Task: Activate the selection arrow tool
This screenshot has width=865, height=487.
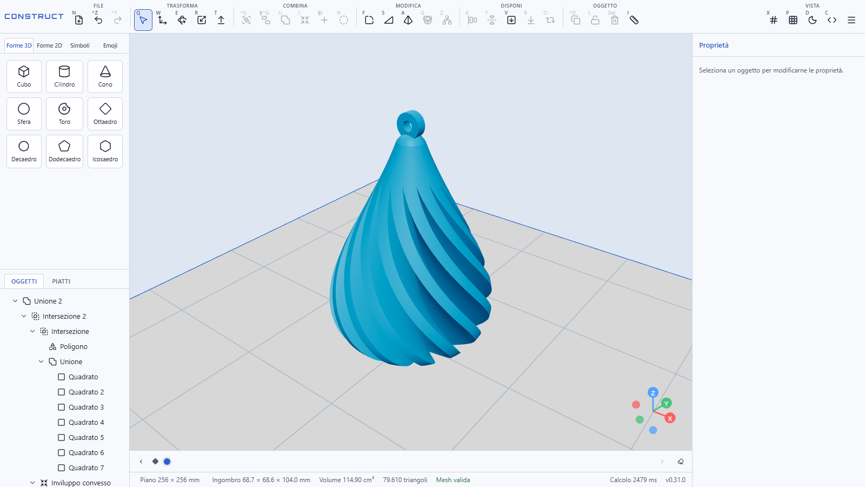Action: click(x=143, y=20)
